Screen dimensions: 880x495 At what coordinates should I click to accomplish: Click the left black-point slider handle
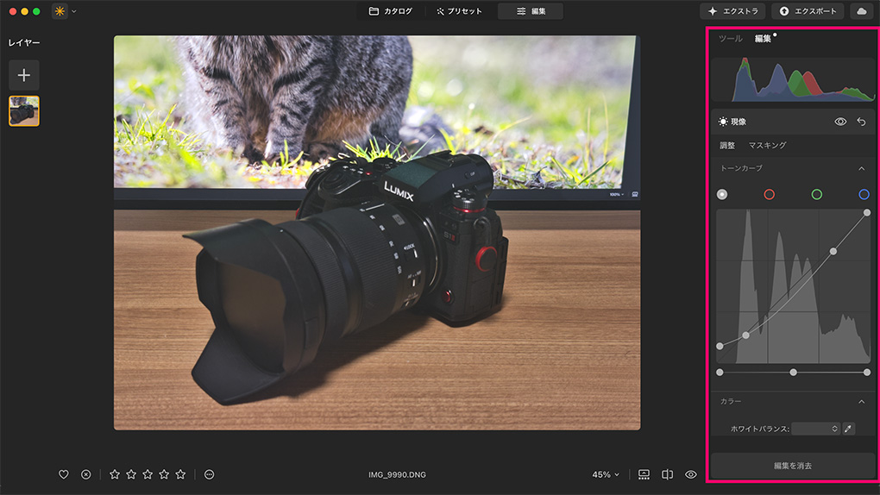[720, 372]
